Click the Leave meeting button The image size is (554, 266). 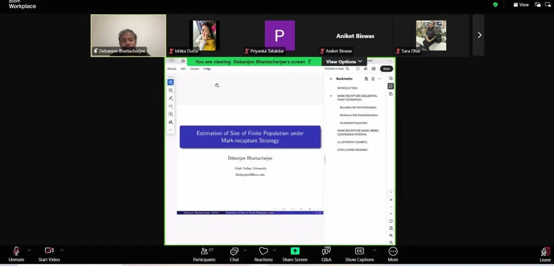(x=545, y=254)
